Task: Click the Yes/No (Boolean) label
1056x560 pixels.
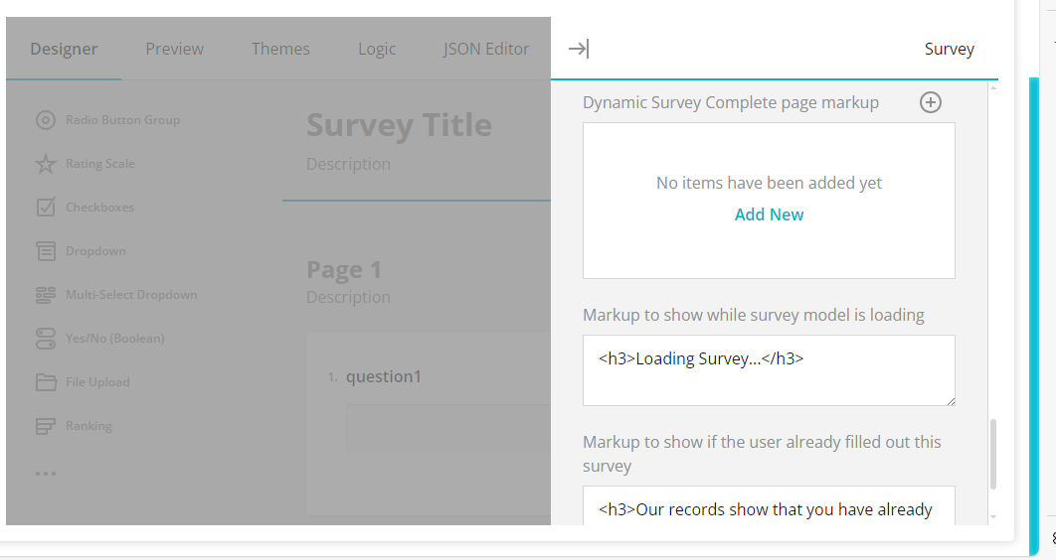Action: [x=114, y=339]
